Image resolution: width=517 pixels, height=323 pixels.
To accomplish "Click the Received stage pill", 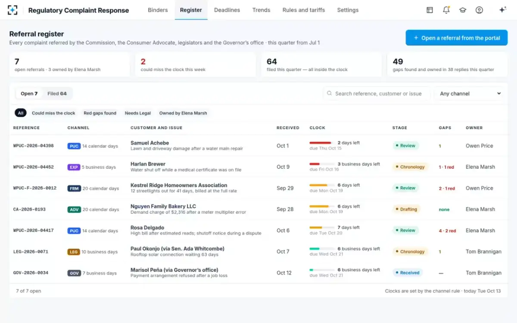I will tap(407, 273).
